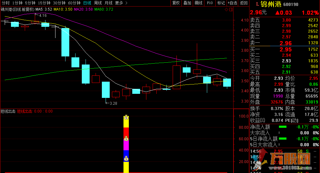Click the 大宗流入 value 0.00
The width and height of the screenshot is (320, 173).
(x=305, y=133)
